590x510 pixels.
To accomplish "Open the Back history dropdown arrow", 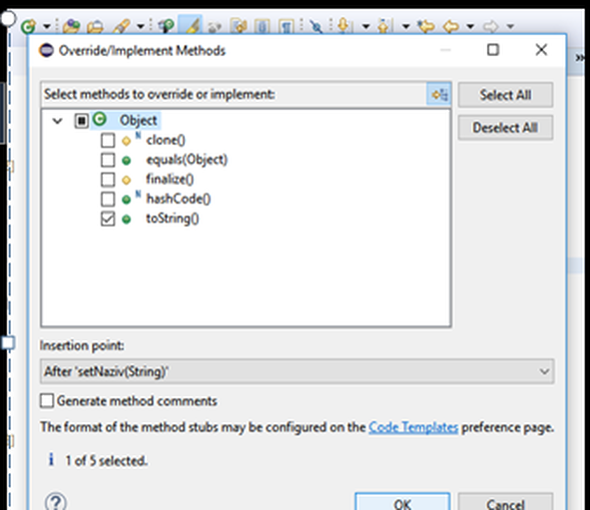I will pos(470,26).
